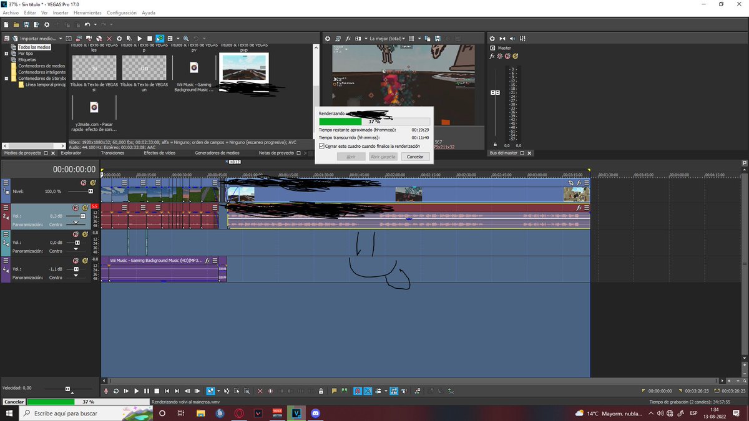This screenshot has width=749, height=421.
Task: Save the project with floppy disk icon
Action: (x=26, y=24)
